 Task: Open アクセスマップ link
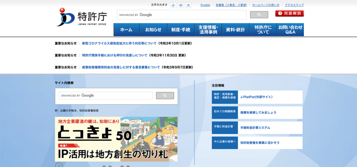(294, 5)
